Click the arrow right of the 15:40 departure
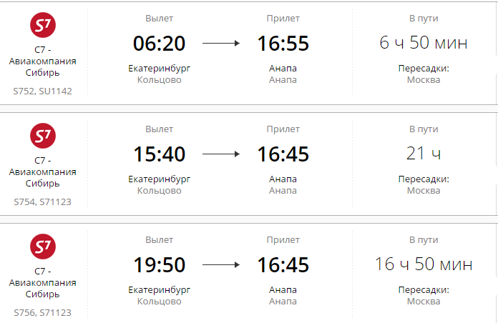 221,154
